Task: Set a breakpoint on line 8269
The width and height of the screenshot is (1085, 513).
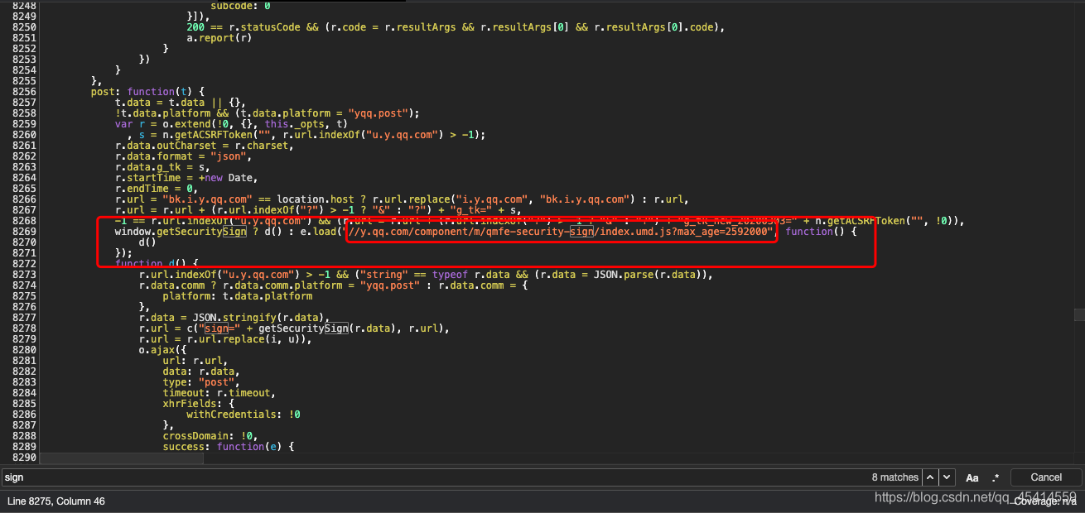Action: click(24, 232)
